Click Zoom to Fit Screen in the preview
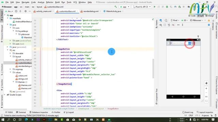Viewport: 218px width, 122px height. click(x=206, y=101)
